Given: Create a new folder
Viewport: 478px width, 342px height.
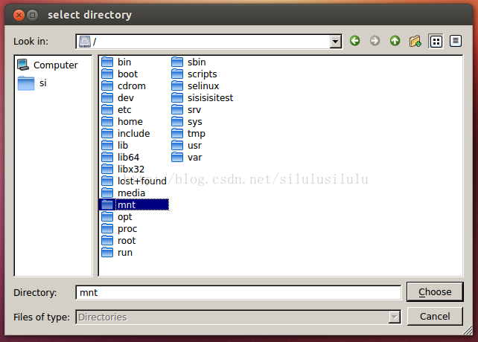Looking at the screenshot, I should (415, 41).
